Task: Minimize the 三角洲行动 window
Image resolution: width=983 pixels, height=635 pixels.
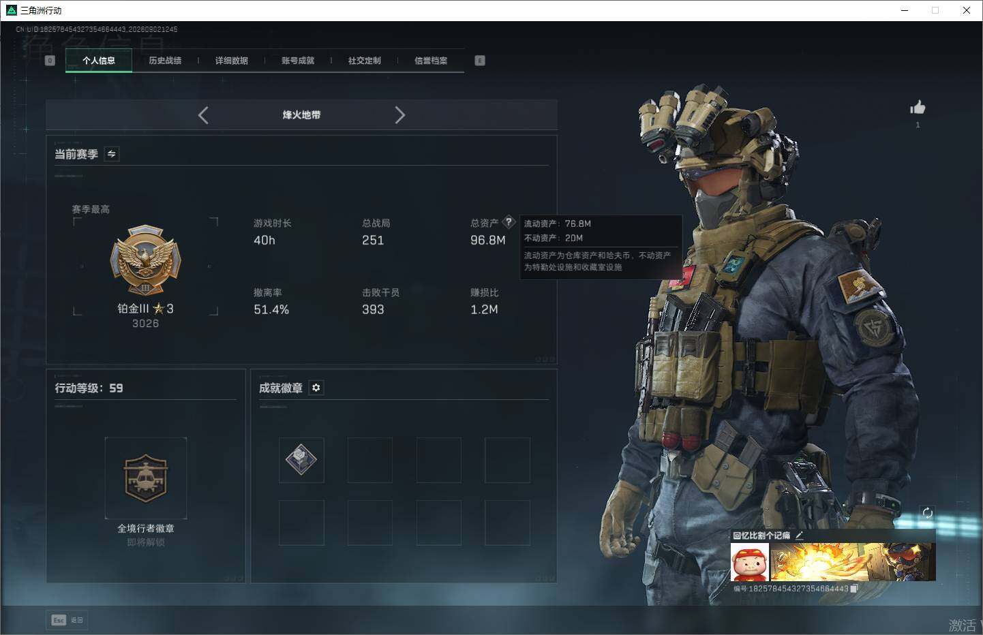Action: 905,10
